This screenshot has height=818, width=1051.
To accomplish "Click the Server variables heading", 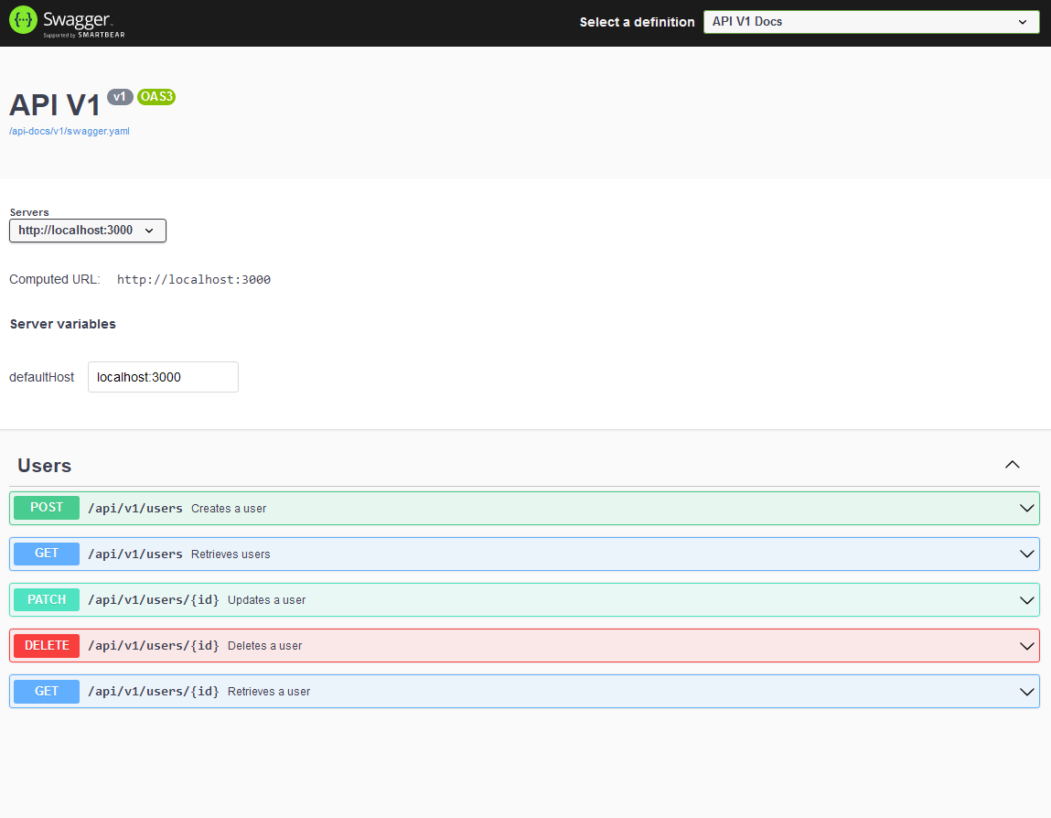I will point(62,323).
